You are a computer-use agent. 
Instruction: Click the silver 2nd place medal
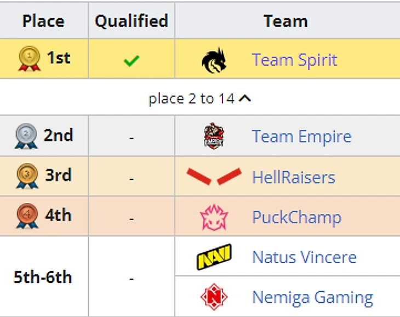[27, 136]
